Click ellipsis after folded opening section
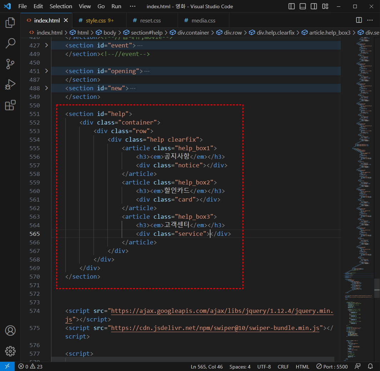Viewport: 380px width, 371px height. (147, 71)
